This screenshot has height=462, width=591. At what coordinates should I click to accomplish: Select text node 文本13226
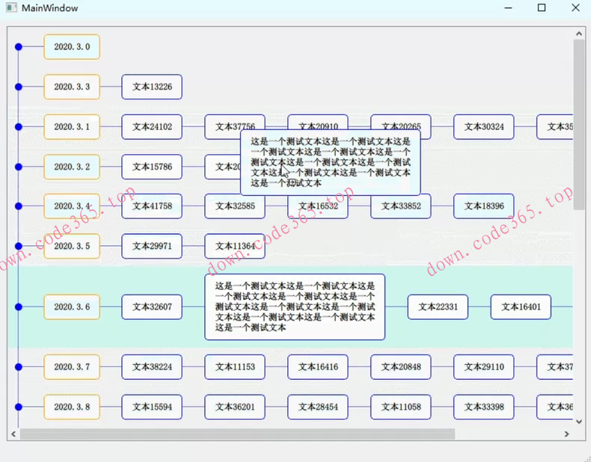click(152, 87)
